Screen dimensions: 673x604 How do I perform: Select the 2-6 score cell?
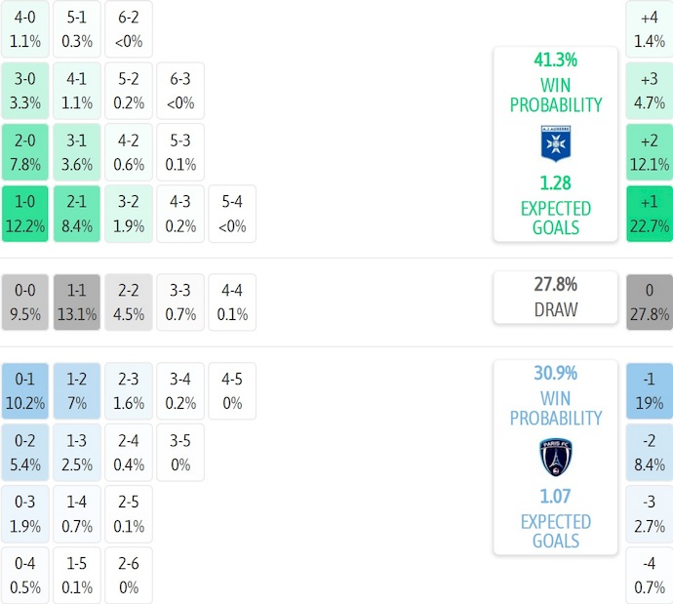point(129,575)
